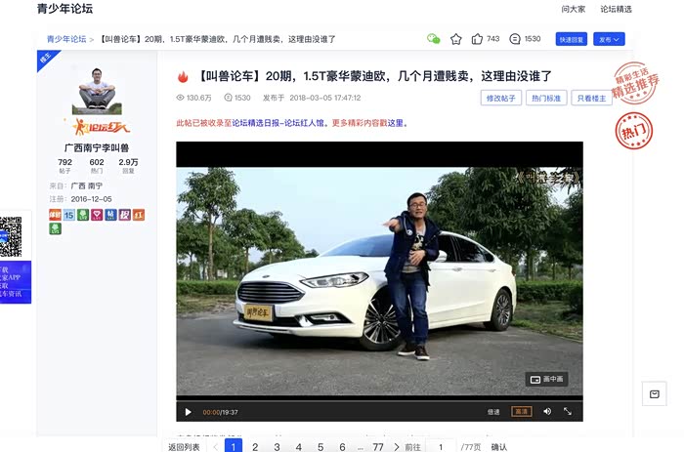Click the registration date 2016-12-05
The image size is (684, 452).
tap(91, 199)
